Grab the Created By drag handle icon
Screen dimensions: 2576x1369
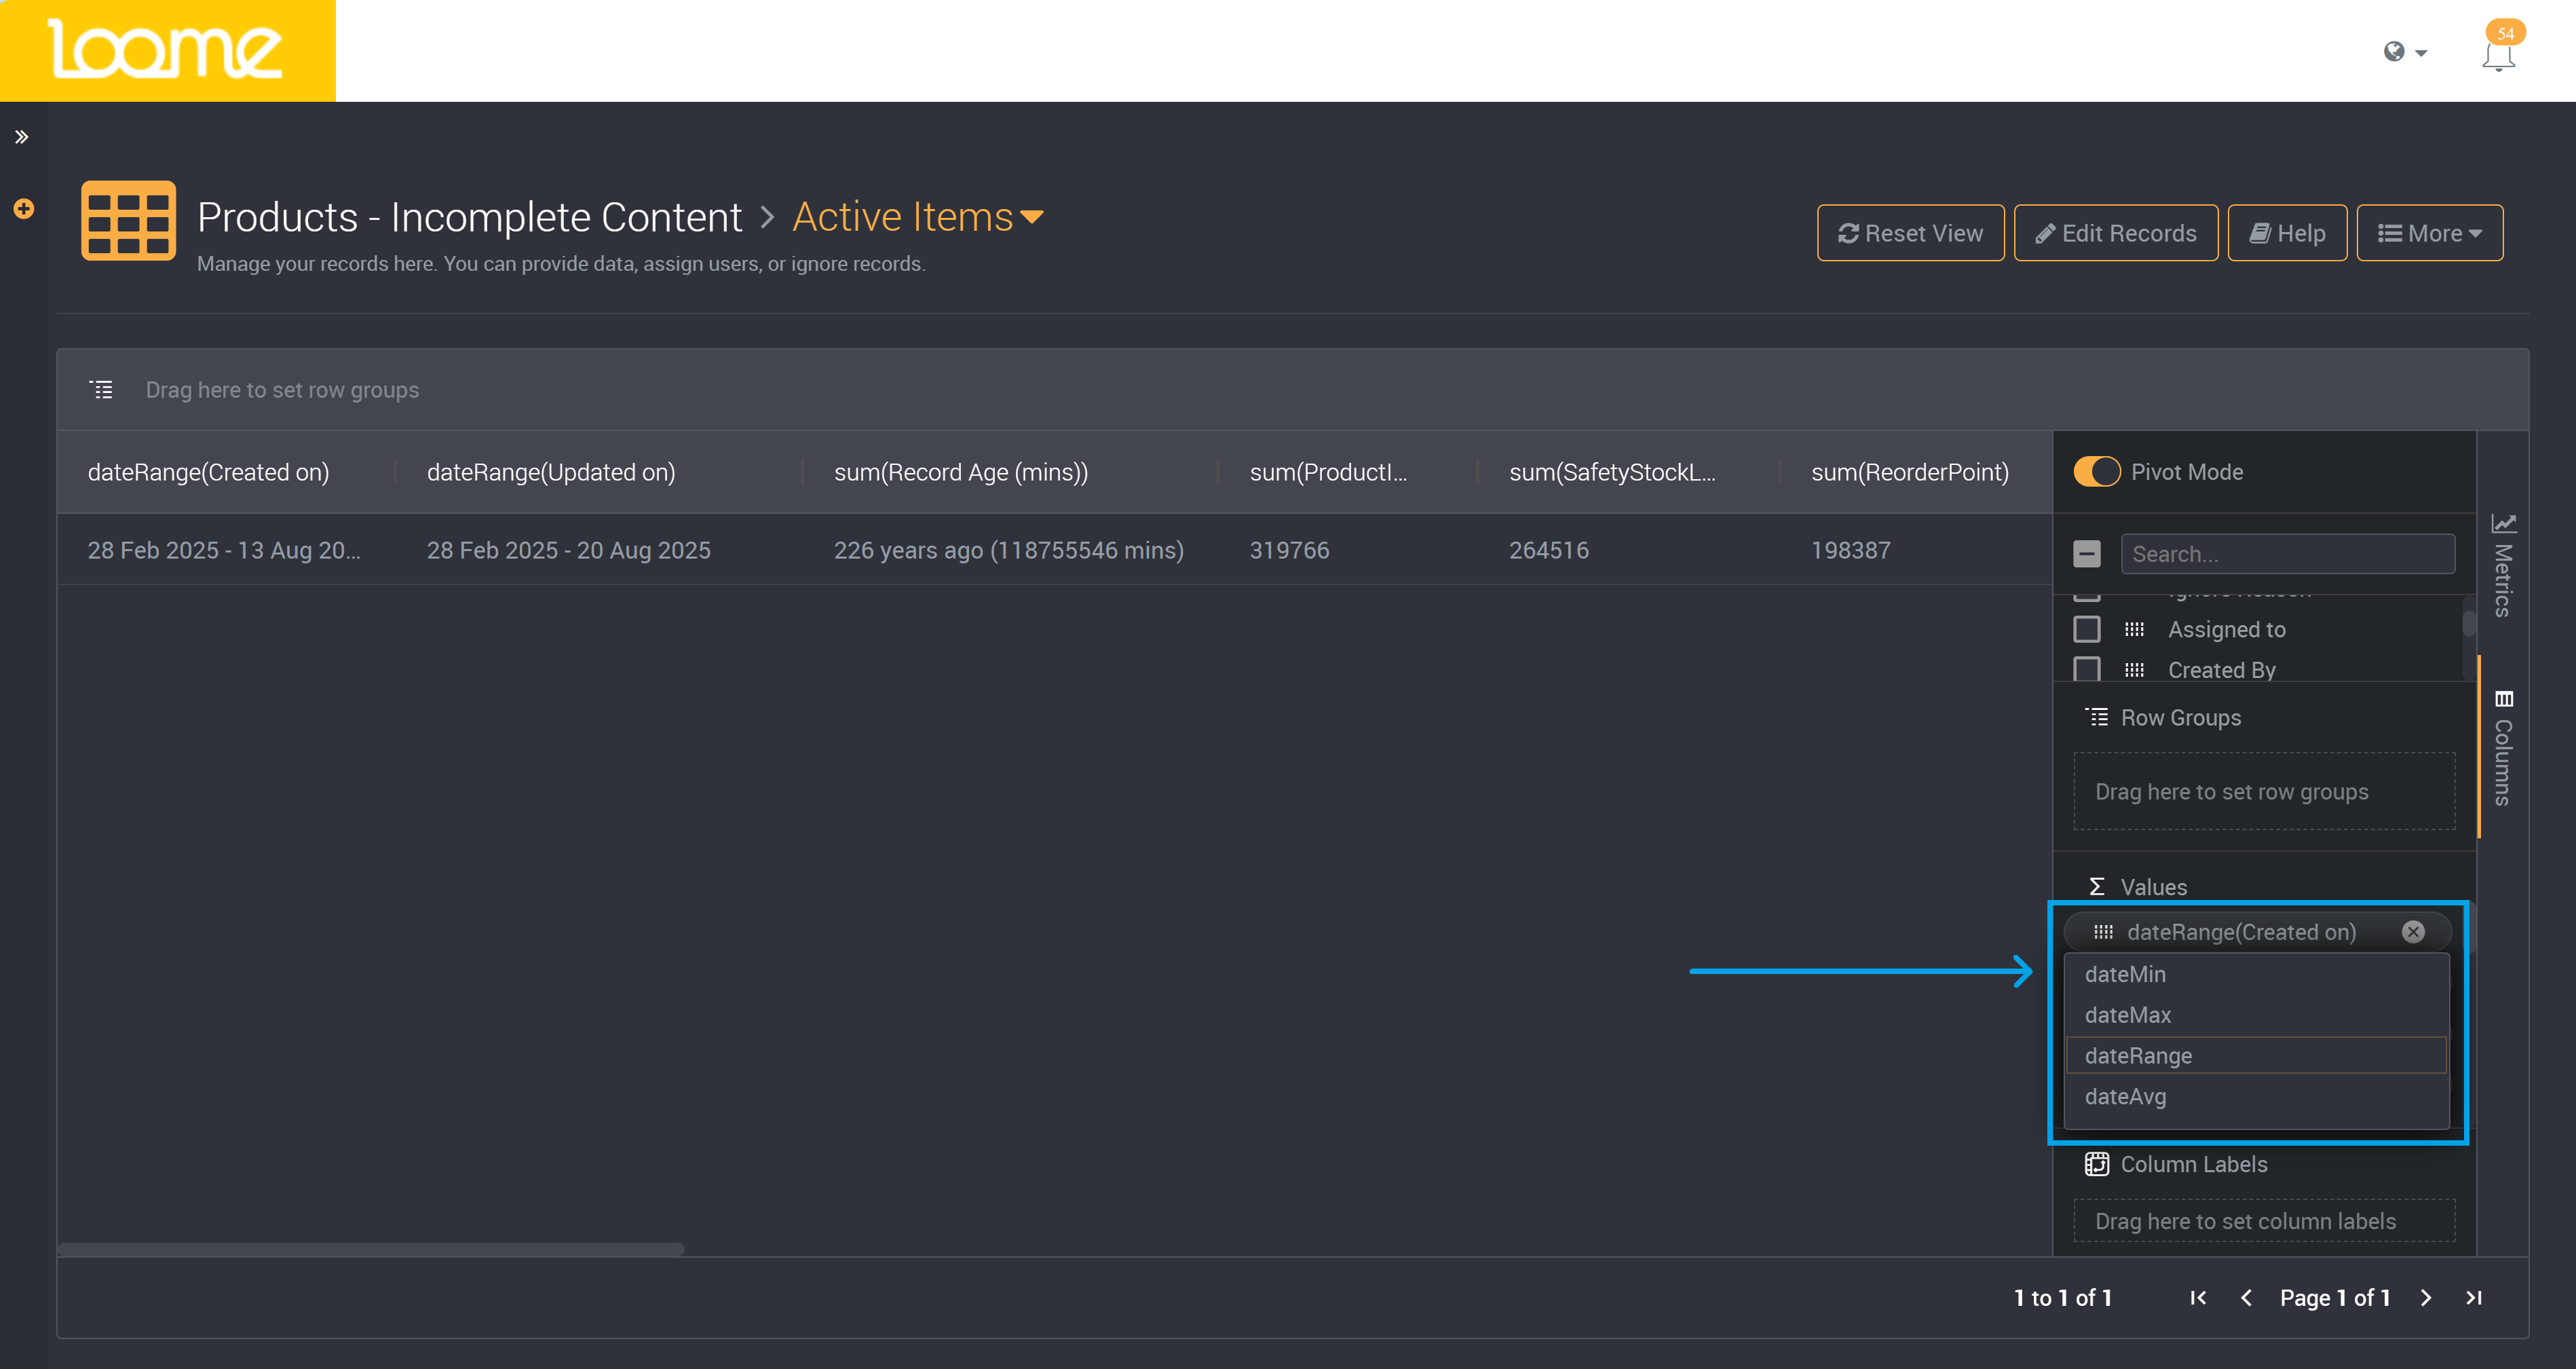(x=2134, y=670)
